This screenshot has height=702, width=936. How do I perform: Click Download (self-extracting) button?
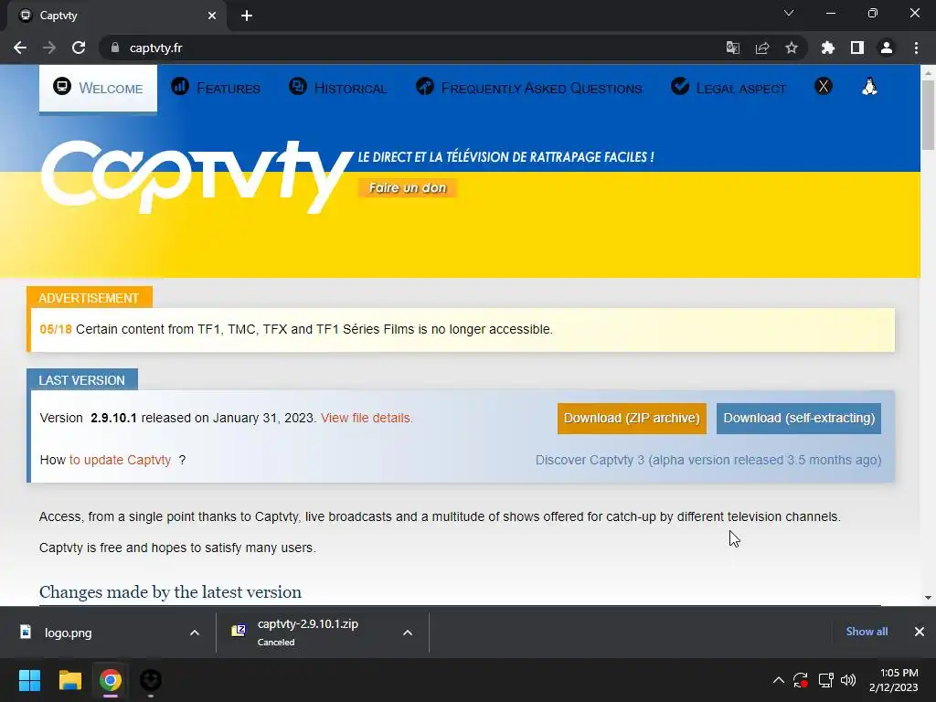(799, 418)
